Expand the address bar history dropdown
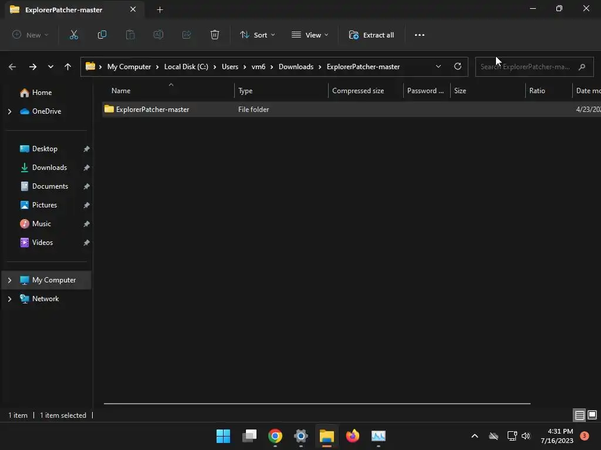The width and height of the screenshot is (601, 450). click(x=438, y=66)
